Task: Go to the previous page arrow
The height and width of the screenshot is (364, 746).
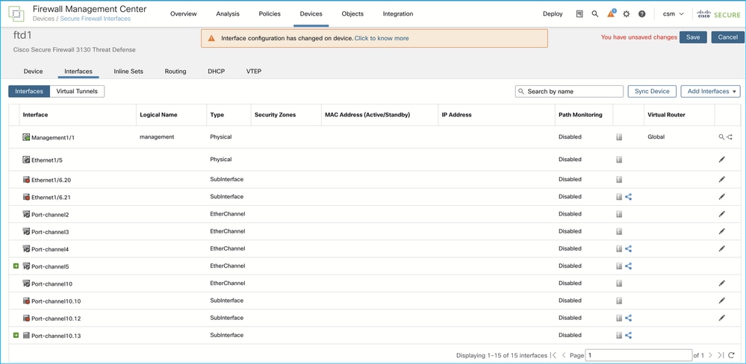Action: pos(564,355)
